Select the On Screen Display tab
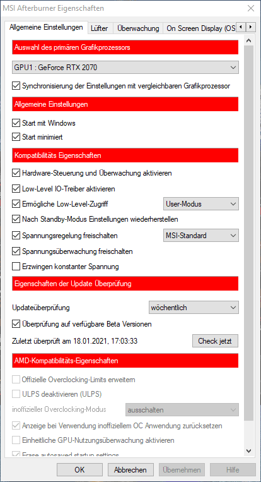 click(200, 28)
